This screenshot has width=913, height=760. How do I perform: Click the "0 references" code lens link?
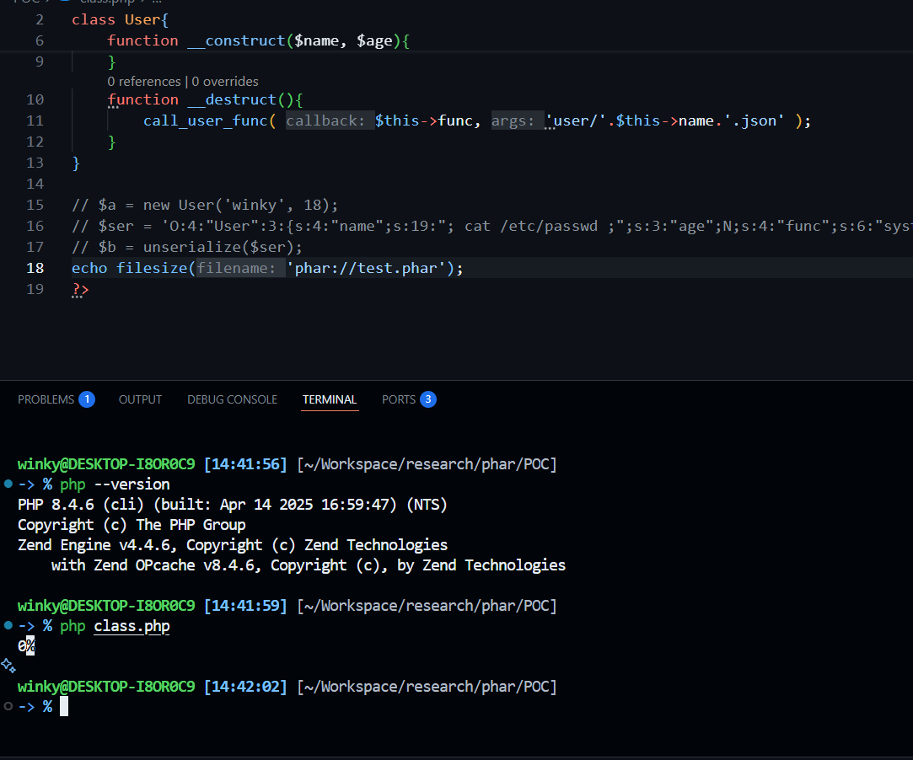point(143,82)
